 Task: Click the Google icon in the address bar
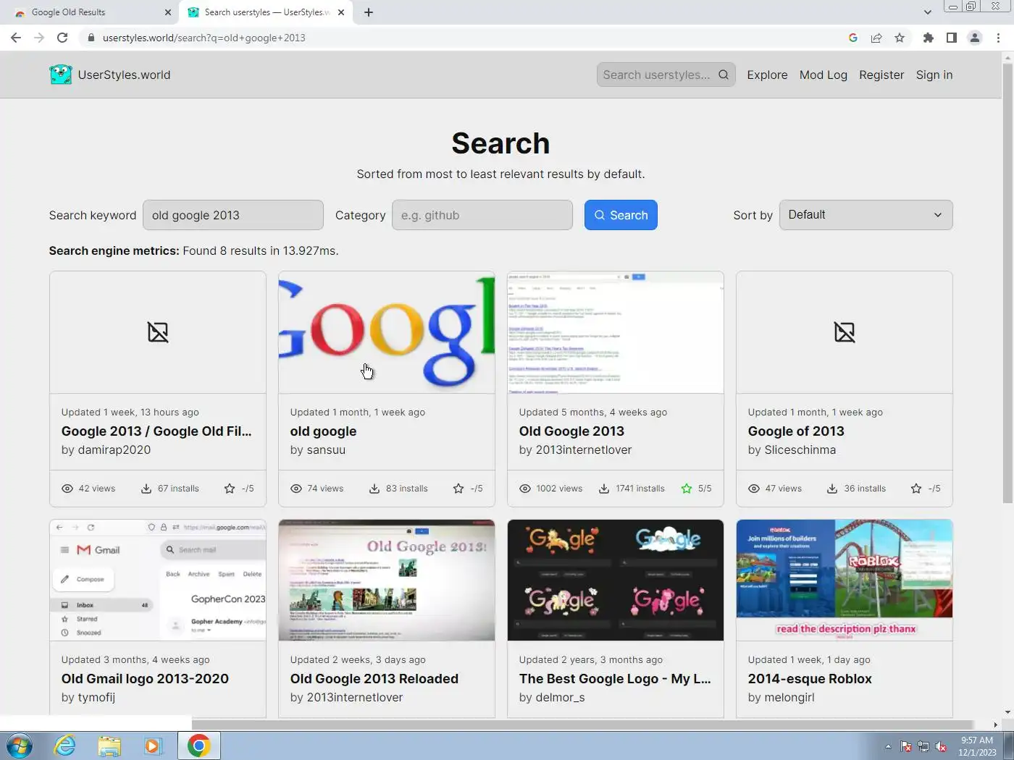click(x=853, y=38)
